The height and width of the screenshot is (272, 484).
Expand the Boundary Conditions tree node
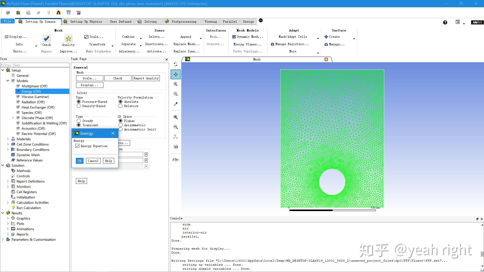pos(8,150)
